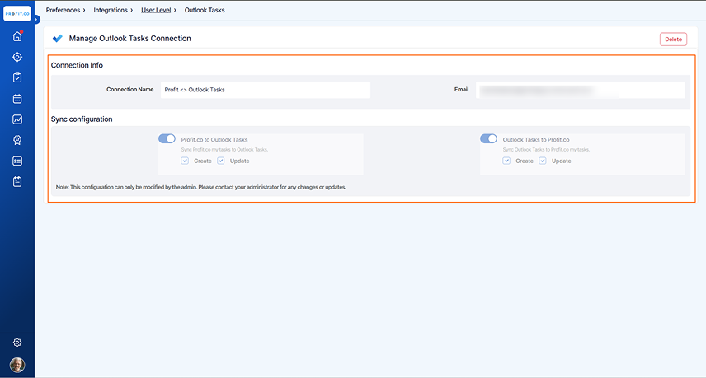Open the clipboard list icon in sidebar
This screenshot has width=706, height=378.
(17, 181)
